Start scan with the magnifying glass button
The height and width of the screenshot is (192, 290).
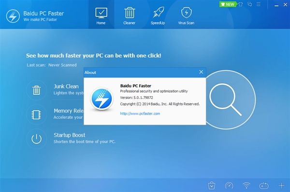[x=226, y=100]
